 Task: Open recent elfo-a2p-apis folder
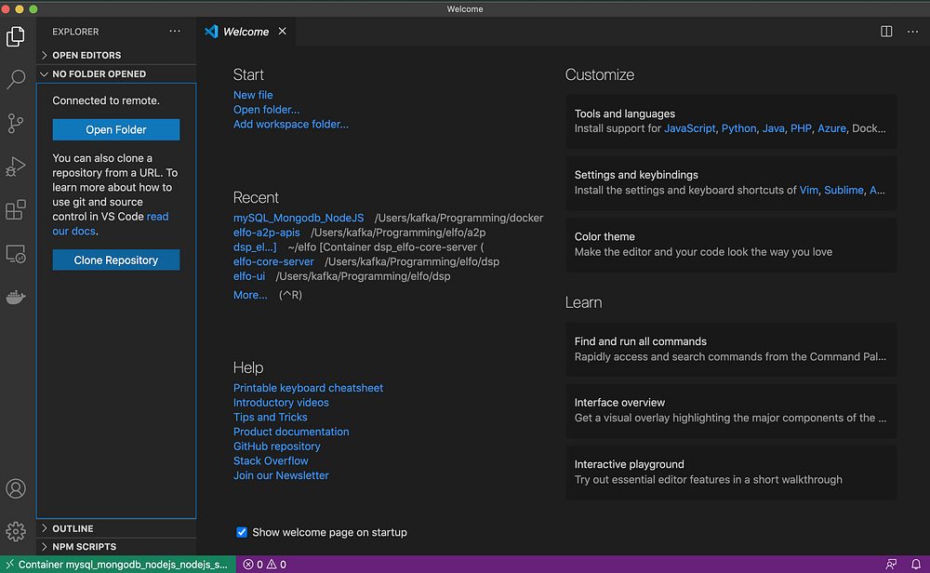point(266,233)
